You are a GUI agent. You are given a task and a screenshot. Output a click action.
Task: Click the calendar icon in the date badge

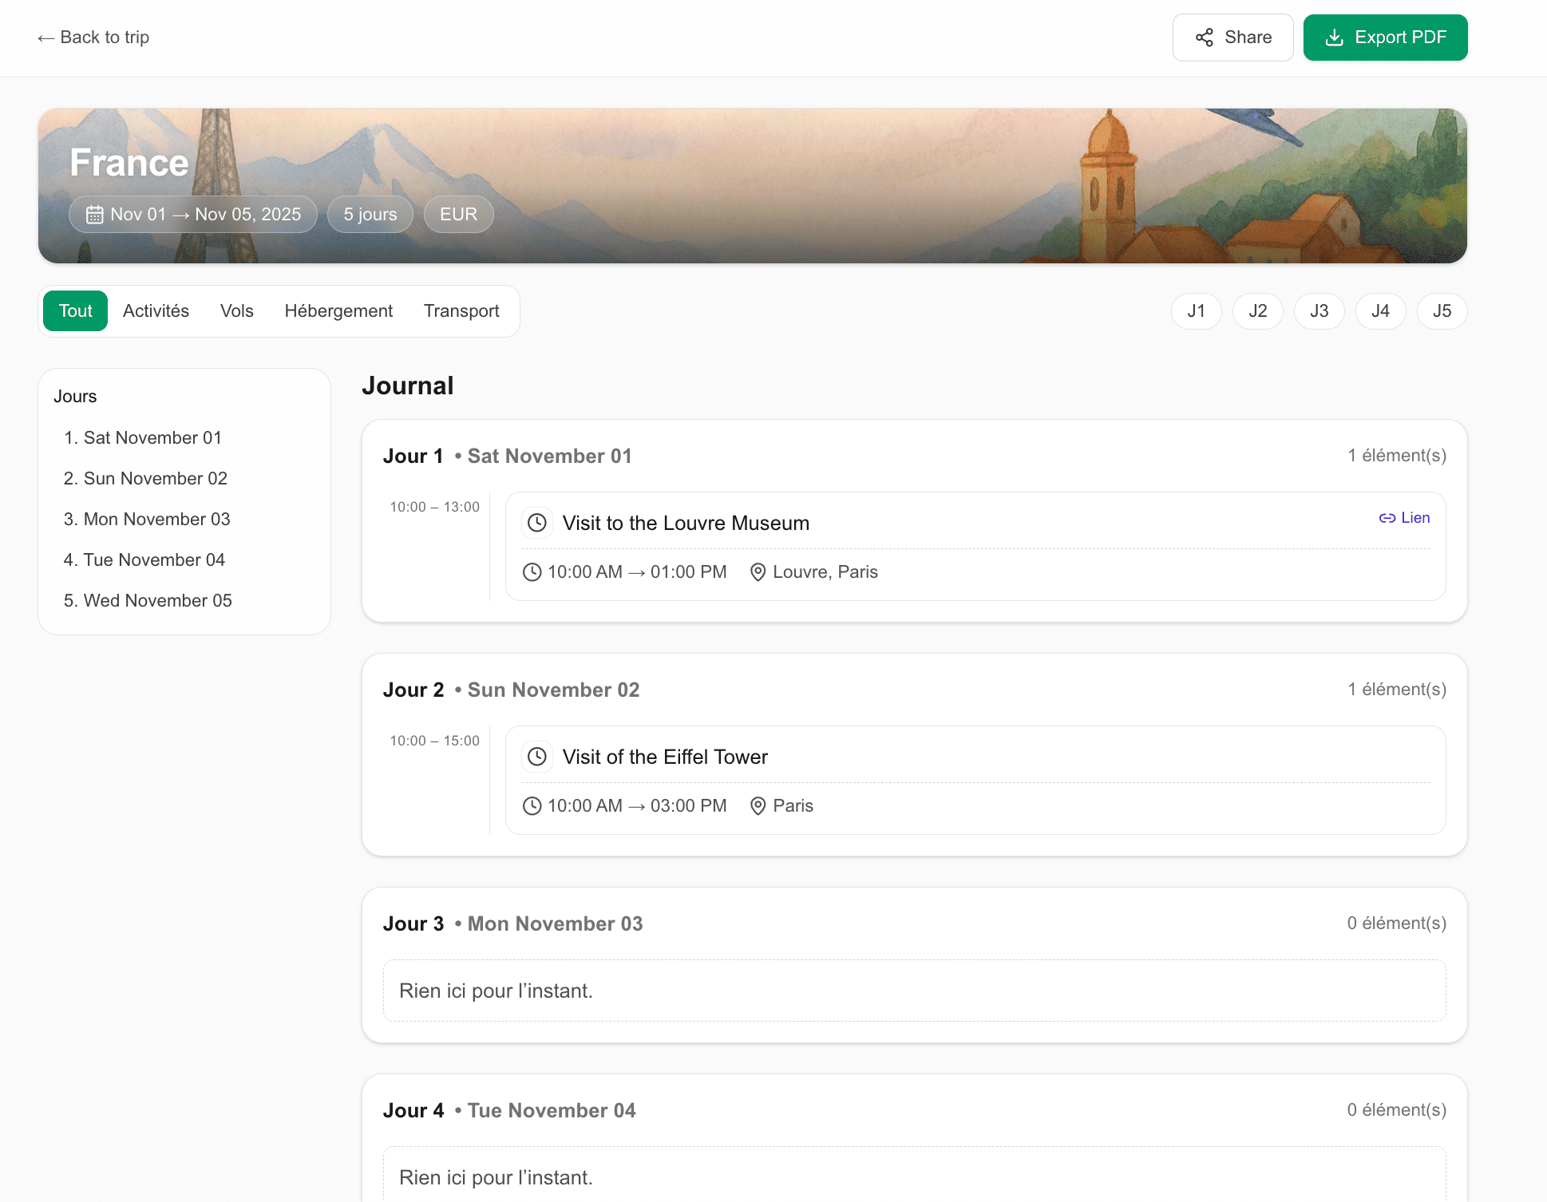[x=95, y=215]
